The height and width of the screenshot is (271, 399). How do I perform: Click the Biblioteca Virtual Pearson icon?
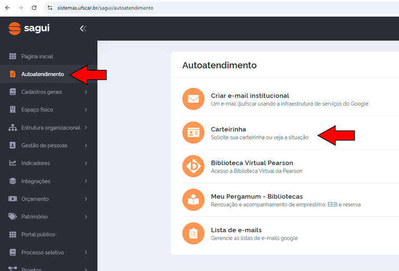click(193, 166)
